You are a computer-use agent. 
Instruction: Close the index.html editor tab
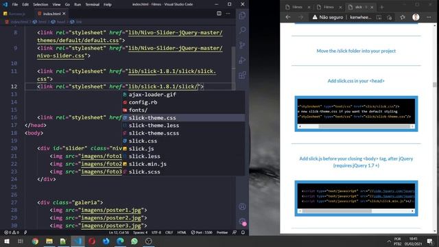coord(64,14)
